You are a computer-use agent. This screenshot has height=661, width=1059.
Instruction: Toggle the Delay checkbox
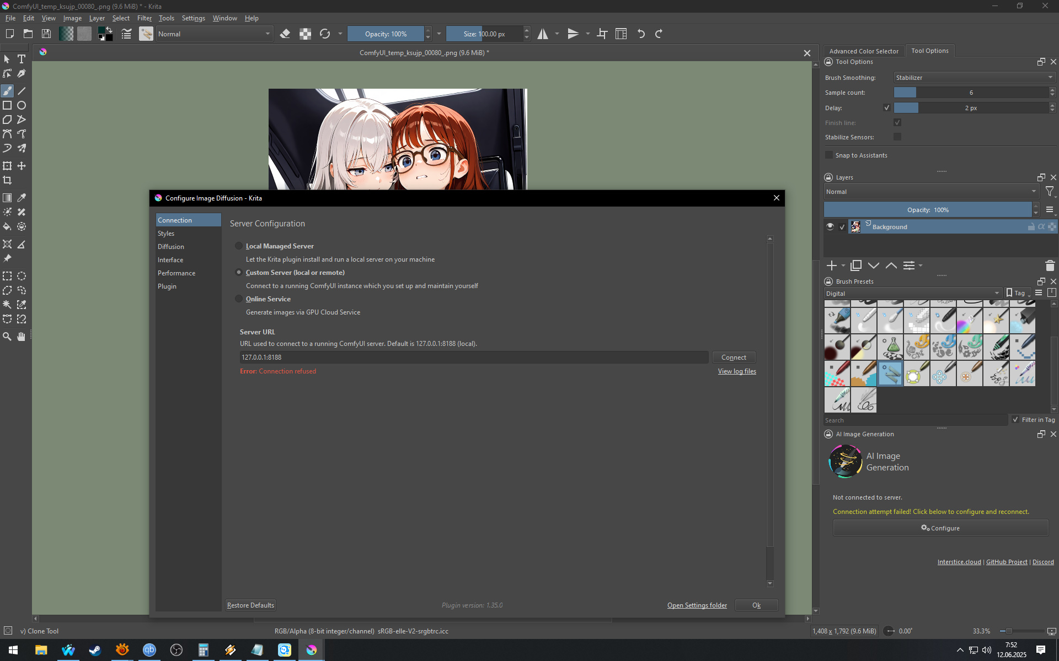click(x=886, y=108)
